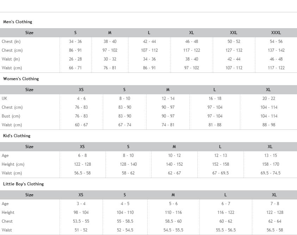Select Kid's Height (cm) row label

pos(13,164)
